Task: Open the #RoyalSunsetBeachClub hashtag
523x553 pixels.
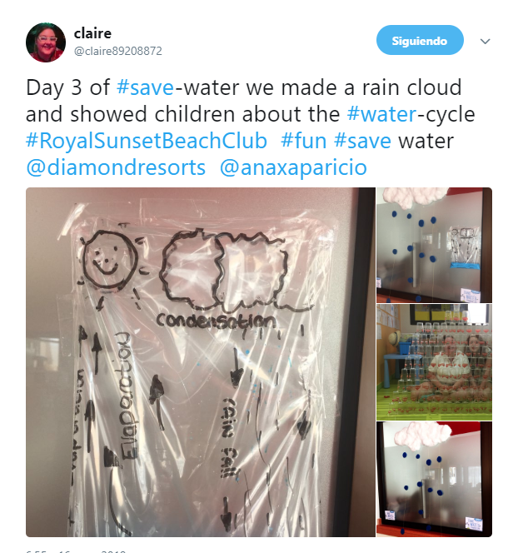Action: coord(147,141)
